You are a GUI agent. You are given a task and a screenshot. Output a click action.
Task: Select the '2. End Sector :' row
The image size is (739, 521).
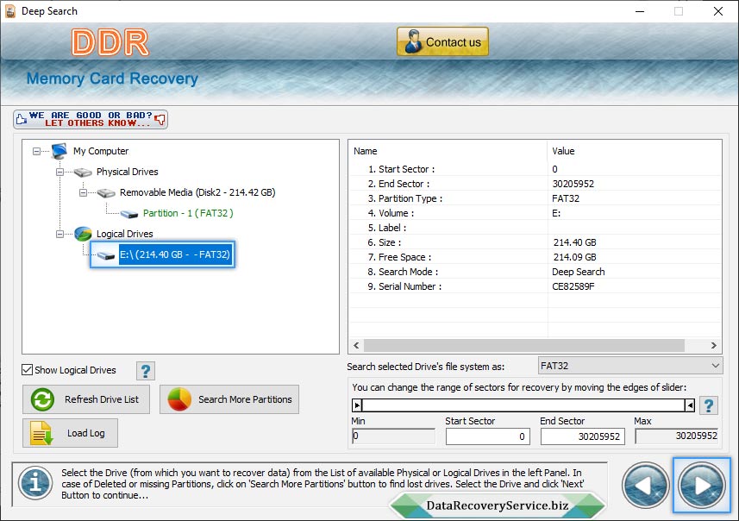[x=535, y=184]
